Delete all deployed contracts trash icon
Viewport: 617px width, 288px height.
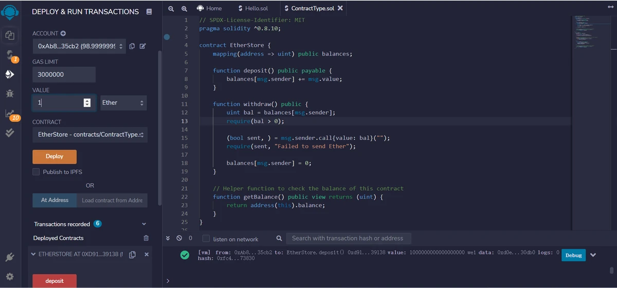[x=146, y=238]
